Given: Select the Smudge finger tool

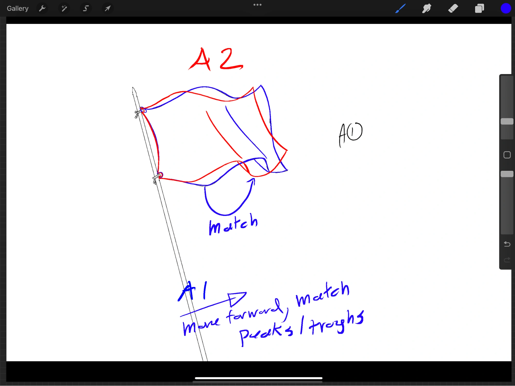Looking at the screenshot, I should (427, 8).
